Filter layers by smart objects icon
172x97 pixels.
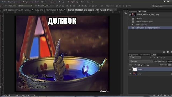[x=164, y=58]
